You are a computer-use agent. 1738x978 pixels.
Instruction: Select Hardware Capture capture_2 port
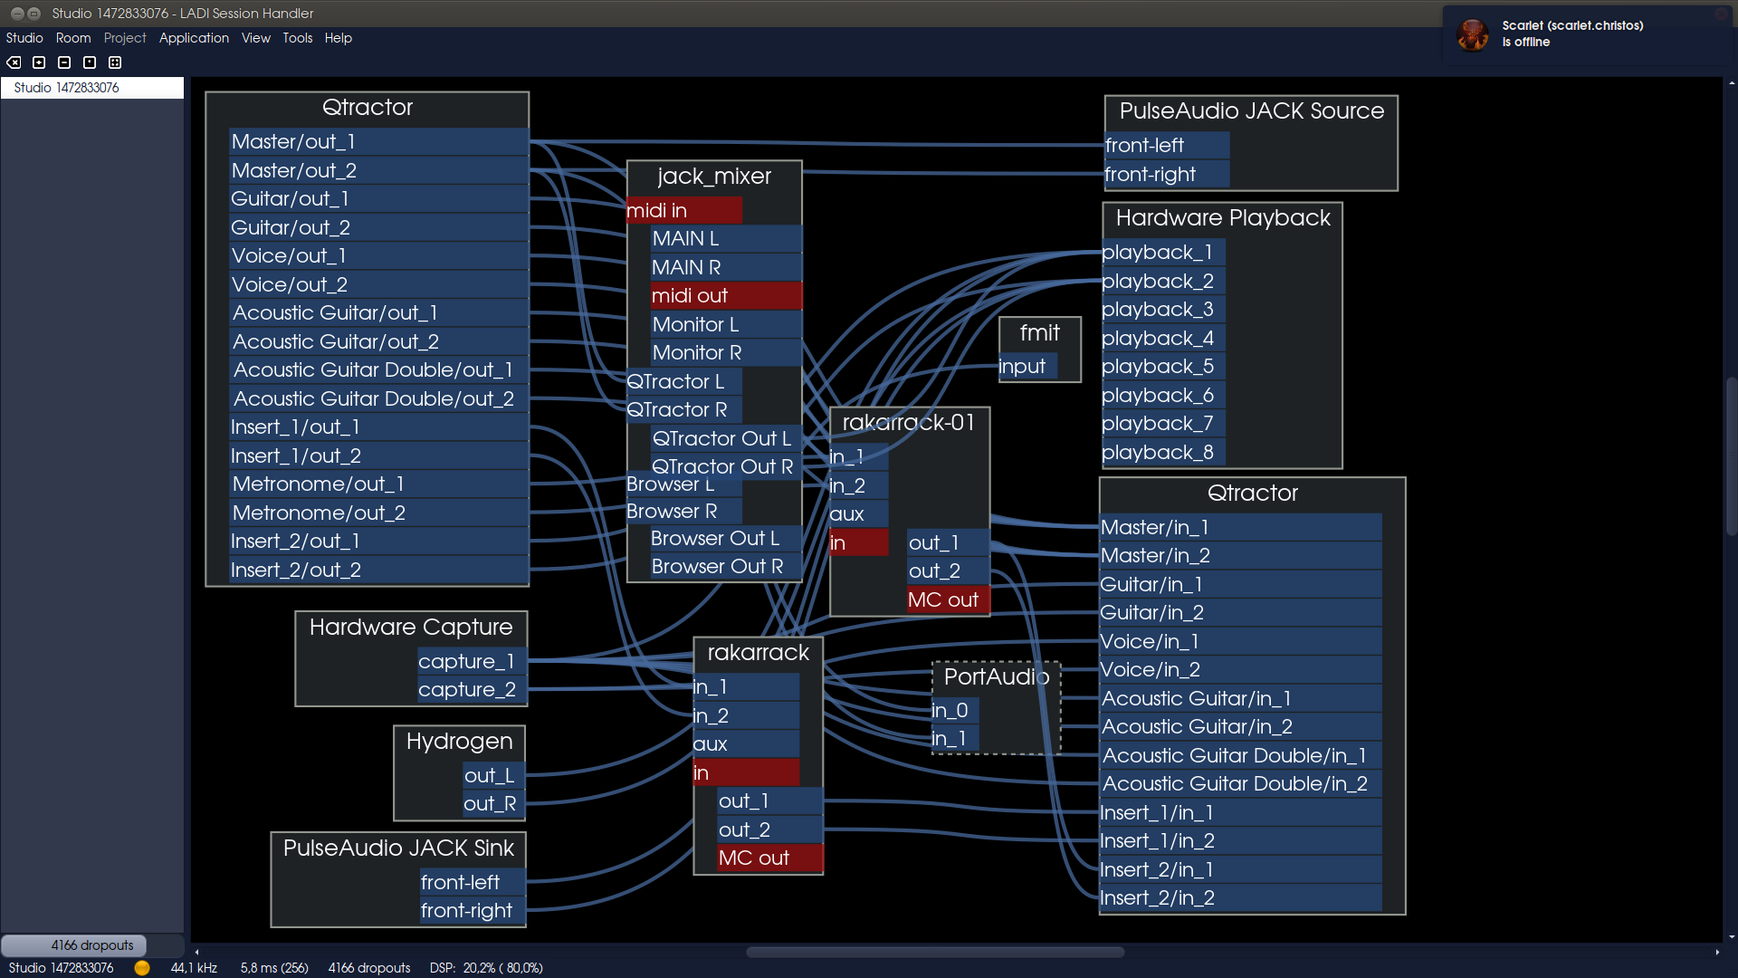point(472,689)
